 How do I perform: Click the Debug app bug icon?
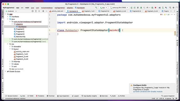click(141, 8)
